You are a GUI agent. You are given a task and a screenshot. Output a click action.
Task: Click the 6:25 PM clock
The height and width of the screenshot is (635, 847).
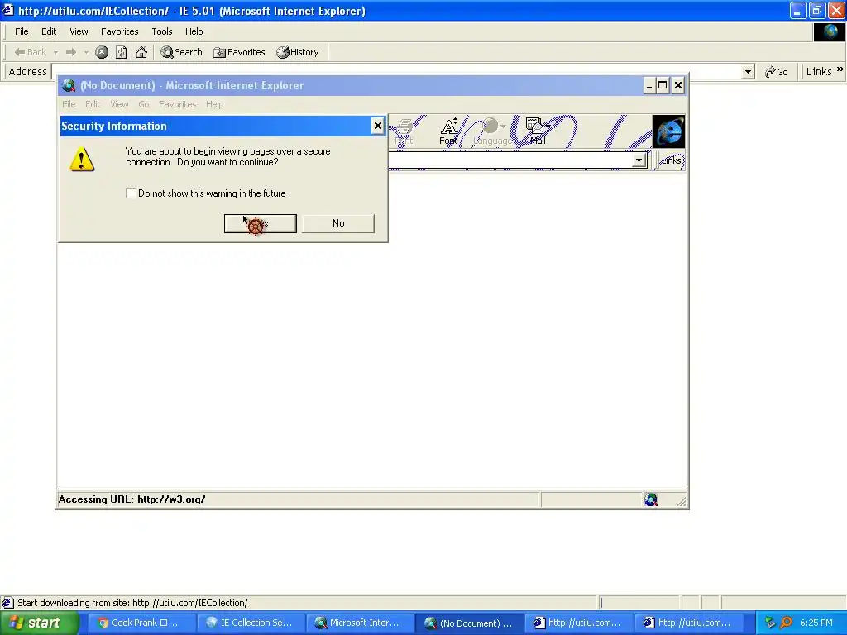pos(816,623)
